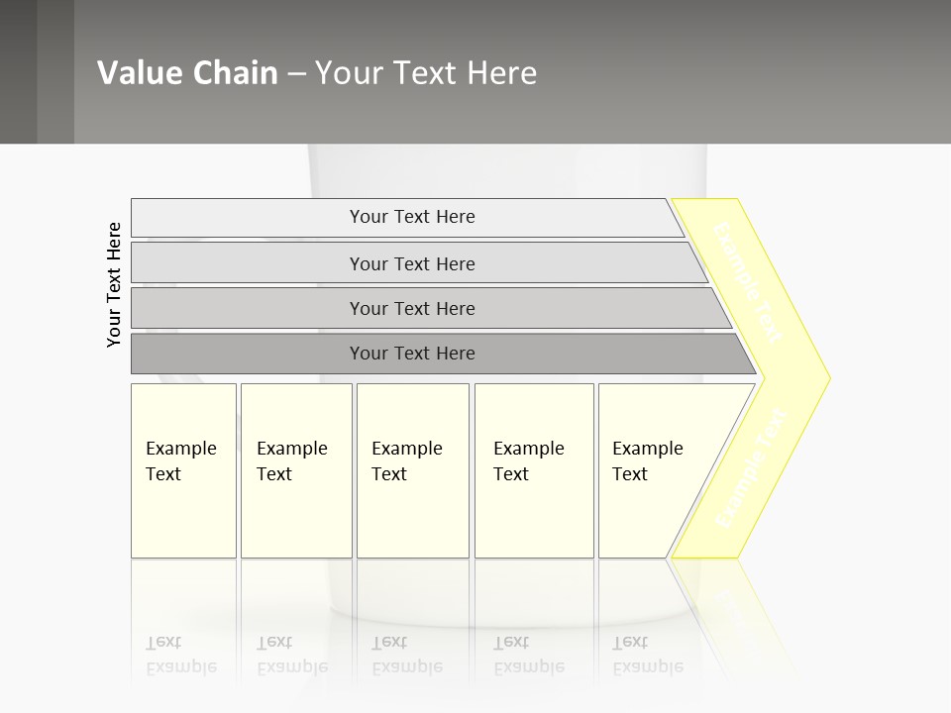This screenshot has width=951, height=713.
Task: Click the darkest gray bar above the boxes
Action: pos(412,354)
